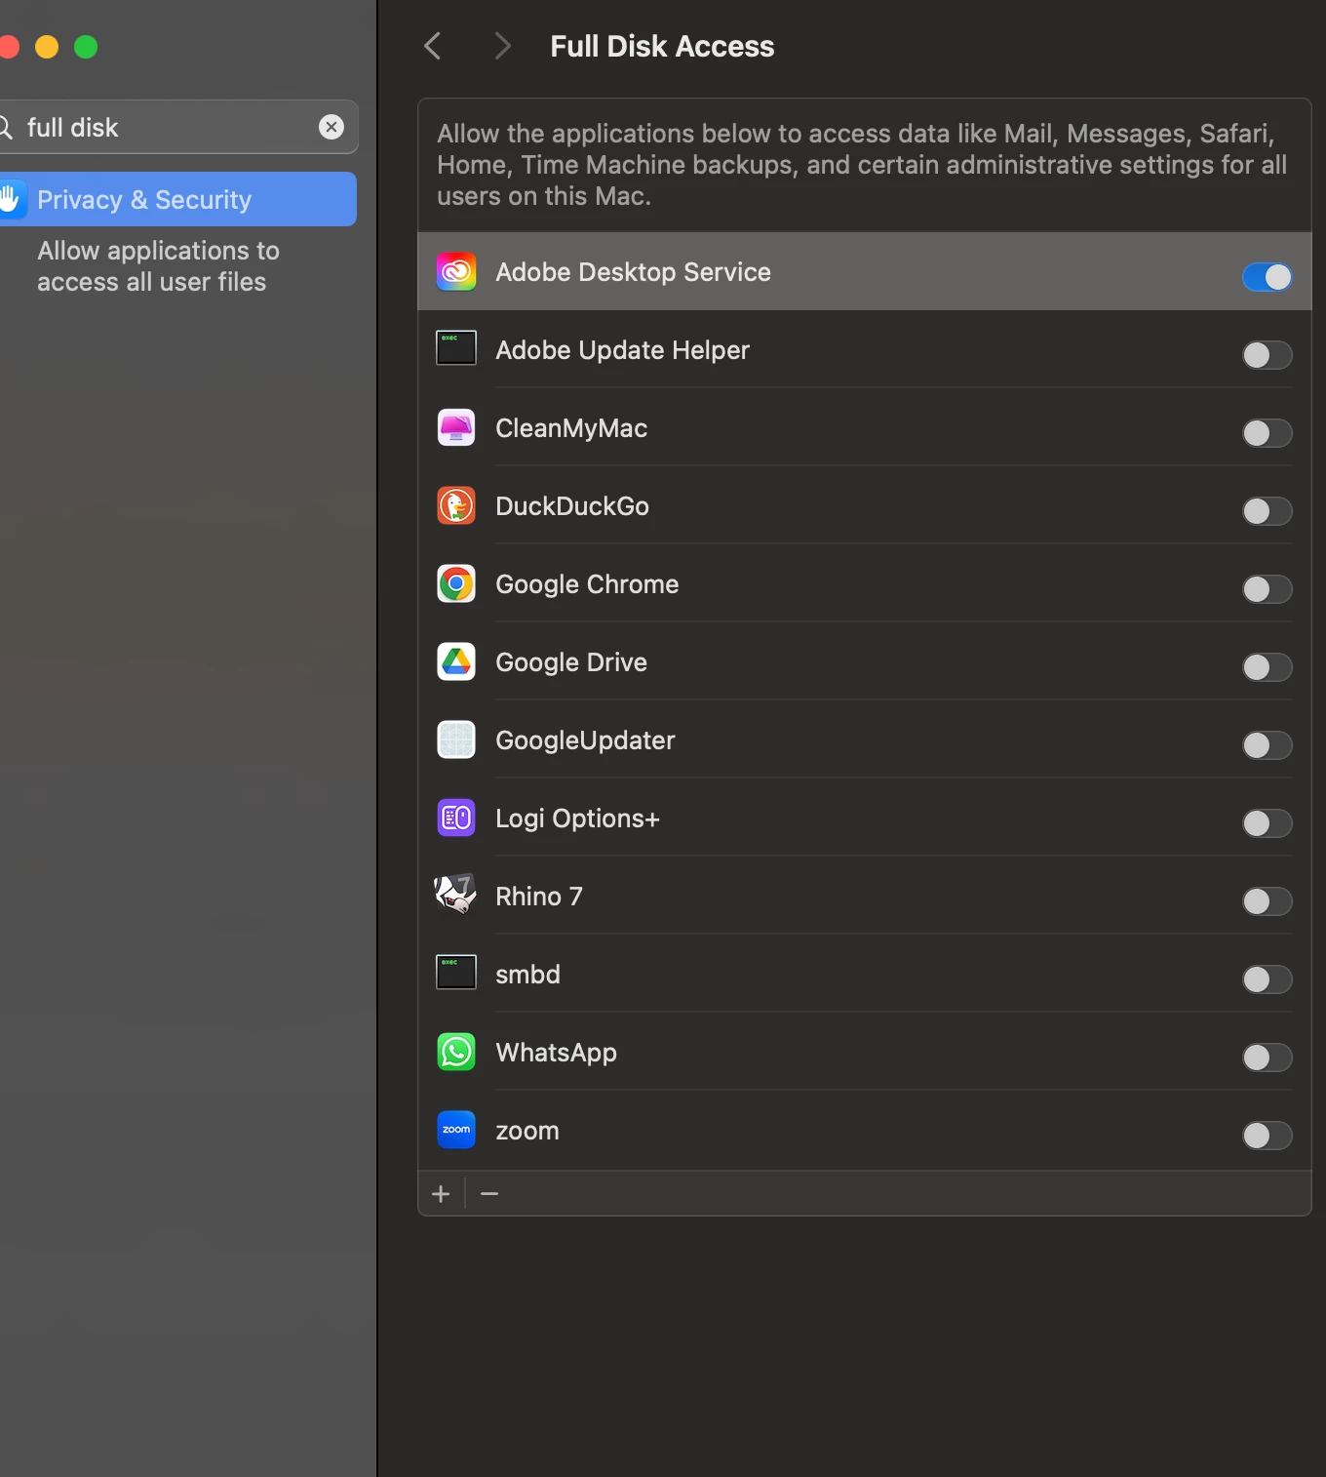Toggle GoogleUpdater full disk access
This screenshot has height=1477, width=1326.
[1267, 745]
